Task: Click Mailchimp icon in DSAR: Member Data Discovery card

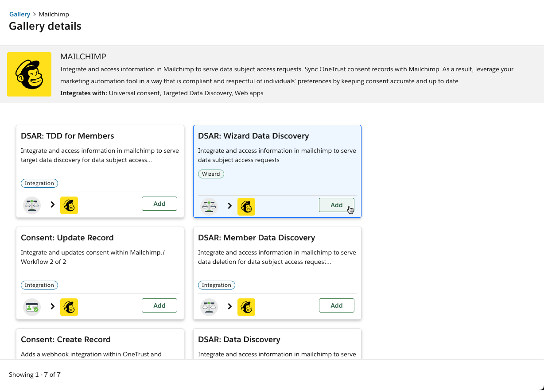Action: pos(246,307)
